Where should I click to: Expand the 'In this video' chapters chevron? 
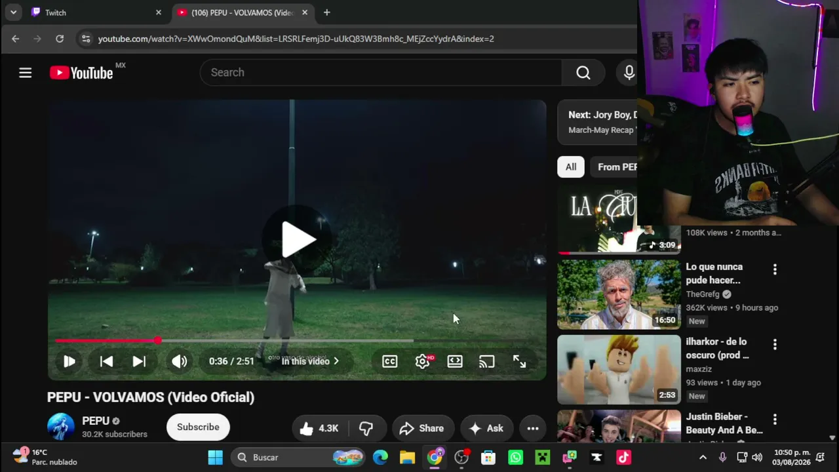336,361
